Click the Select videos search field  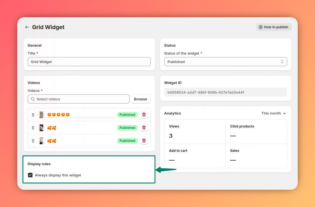pos(79,99)
